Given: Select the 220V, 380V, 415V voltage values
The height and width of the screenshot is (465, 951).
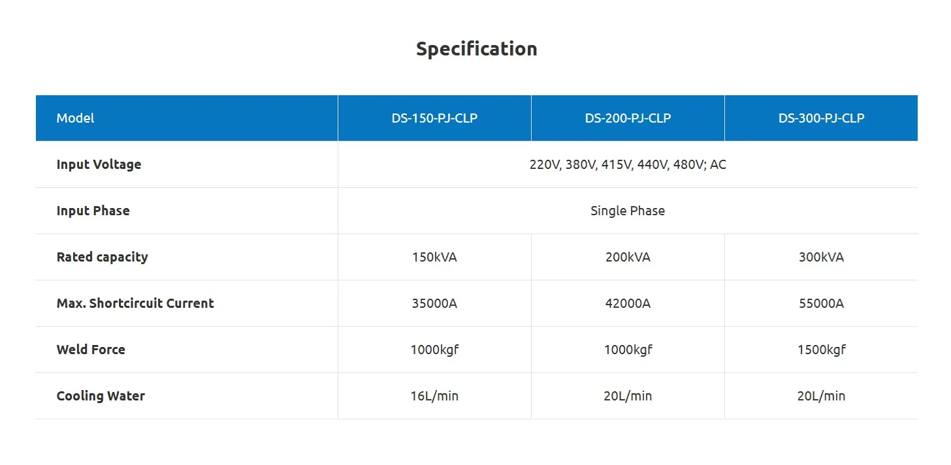Looking at the screenshot, I should (x=628, y=164).
